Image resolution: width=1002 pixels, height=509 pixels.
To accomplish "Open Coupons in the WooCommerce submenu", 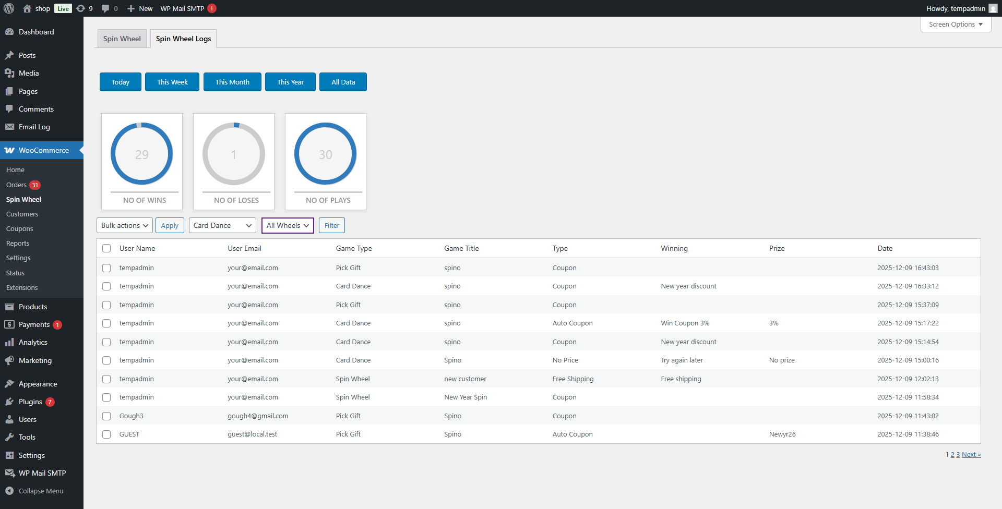I will 19,228.
